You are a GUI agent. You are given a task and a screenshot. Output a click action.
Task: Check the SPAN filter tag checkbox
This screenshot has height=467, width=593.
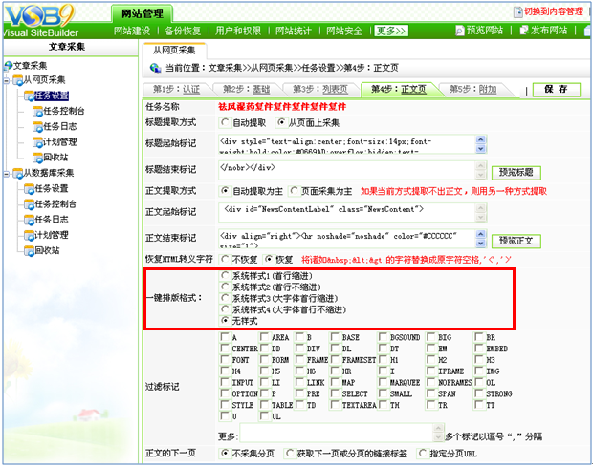(431, 393)
